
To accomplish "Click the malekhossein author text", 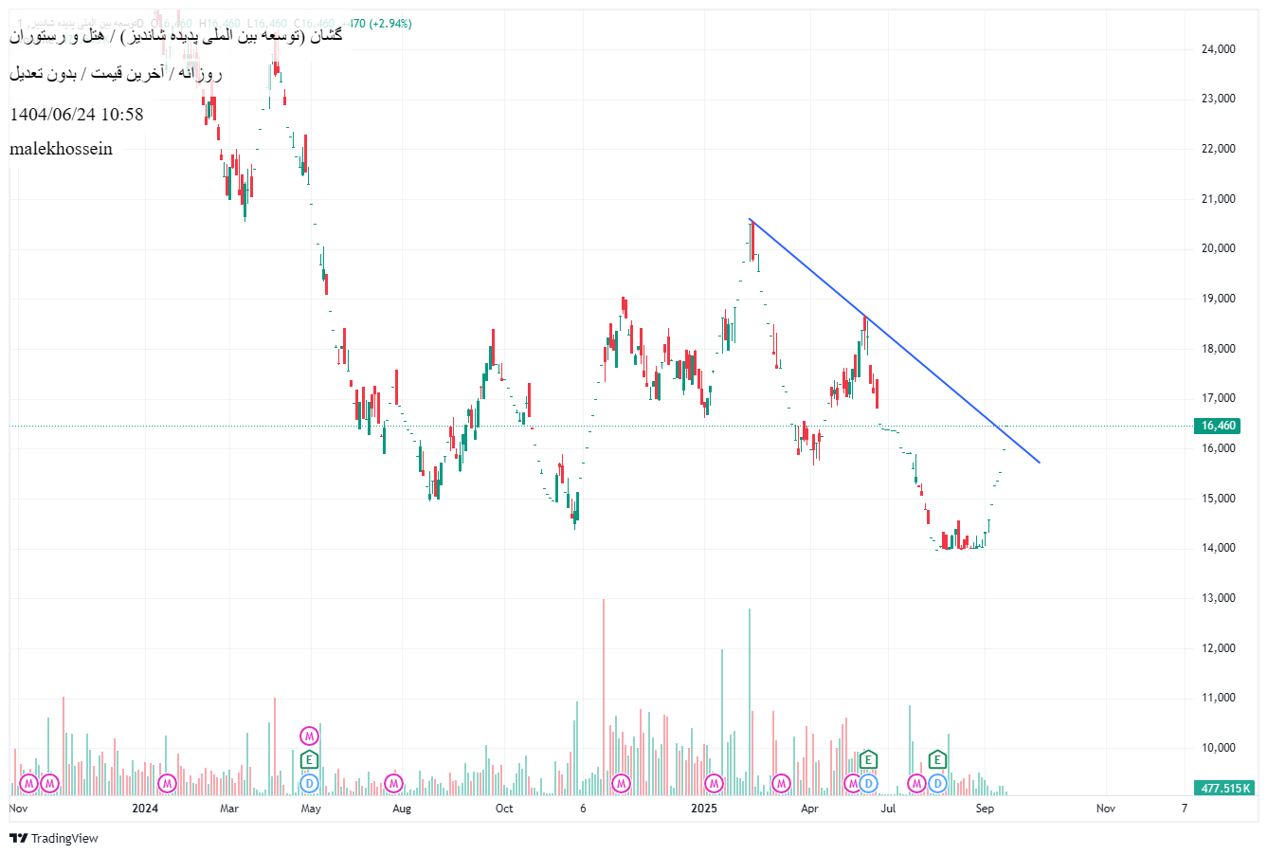I will tap(62, 149).
